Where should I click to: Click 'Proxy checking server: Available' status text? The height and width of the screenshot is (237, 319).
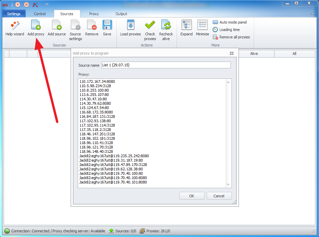click(x=79, y=231)
